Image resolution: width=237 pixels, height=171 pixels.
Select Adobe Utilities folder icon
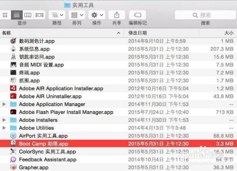click(13, 128)
